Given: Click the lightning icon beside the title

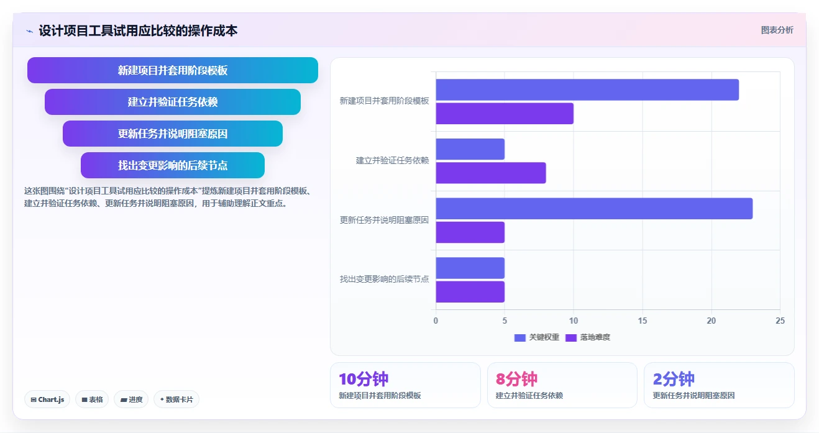Looking at the screenshot, I should click(x=29, y=31).
